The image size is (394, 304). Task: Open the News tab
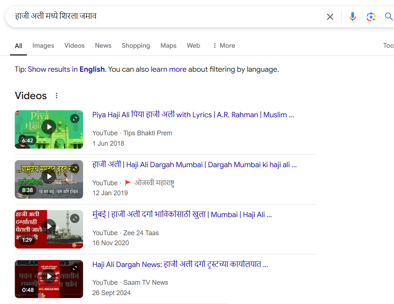[x=103, y=45]
